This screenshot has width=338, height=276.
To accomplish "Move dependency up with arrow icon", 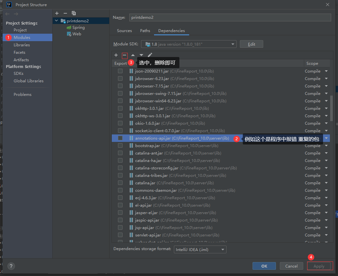I will point(133,55).
